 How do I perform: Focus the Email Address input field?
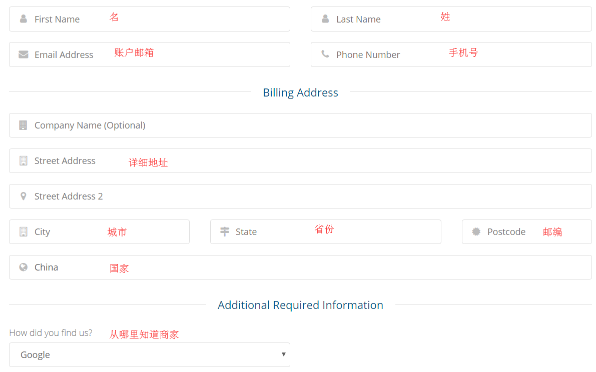[x=150, y=54]
